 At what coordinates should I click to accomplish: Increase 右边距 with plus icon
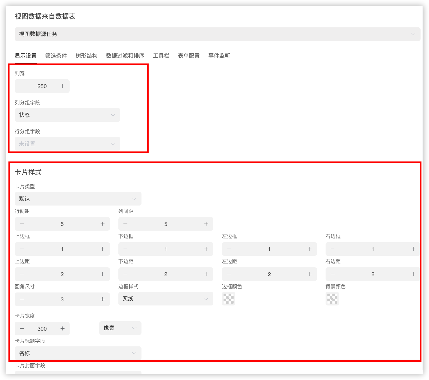coord(413,274)
